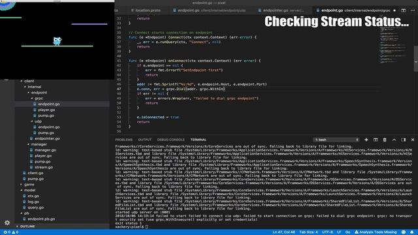The height and width of the screenshot is (235, 418).
Task: Click the unsaved dot on the grpc endpoint.go tab
Action: (x=394, y=10)
